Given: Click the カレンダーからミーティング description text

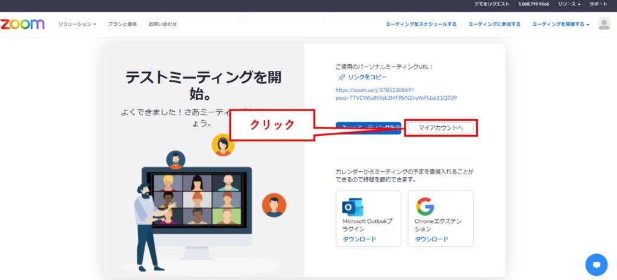Looking at the screenshot, I should 404,175.
